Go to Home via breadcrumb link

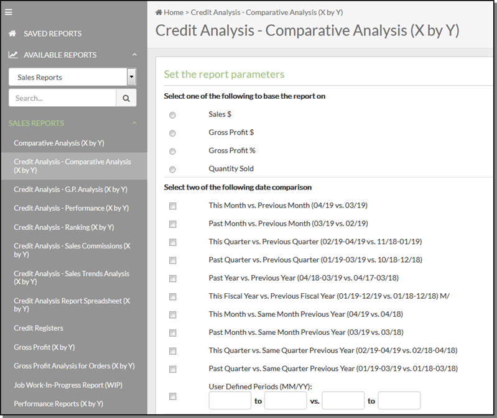tap(174, 12)
